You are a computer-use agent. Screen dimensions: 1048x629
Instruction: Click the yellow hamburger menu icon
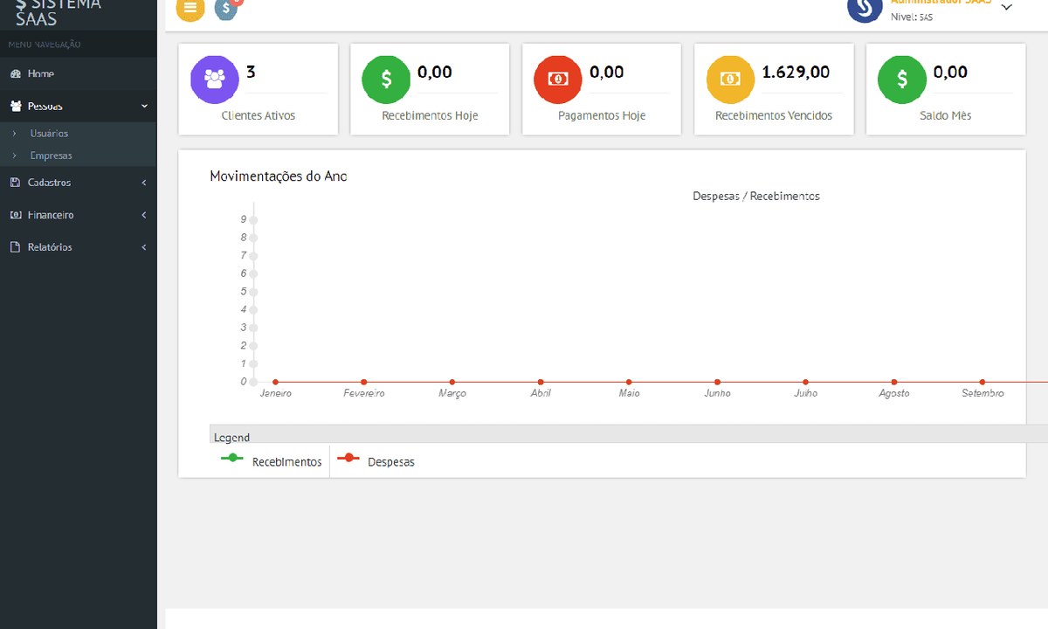tap(190, 8)
